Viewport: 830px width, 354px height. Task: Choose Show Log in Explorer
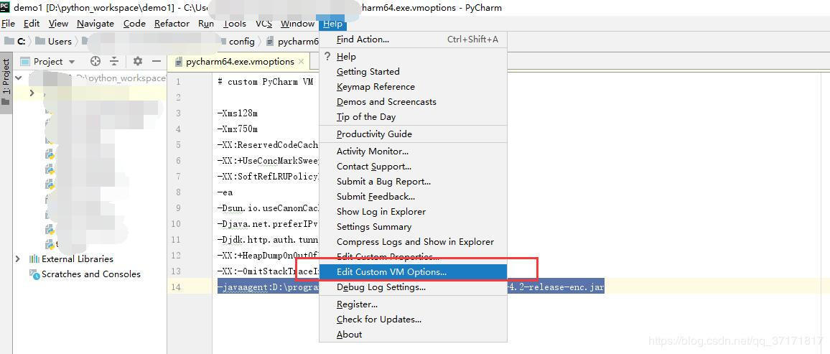click(413, 212)
